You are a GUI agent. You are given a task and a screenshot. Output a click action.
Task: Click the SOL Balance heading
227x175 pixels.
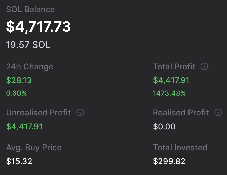[x=30, y=10]
